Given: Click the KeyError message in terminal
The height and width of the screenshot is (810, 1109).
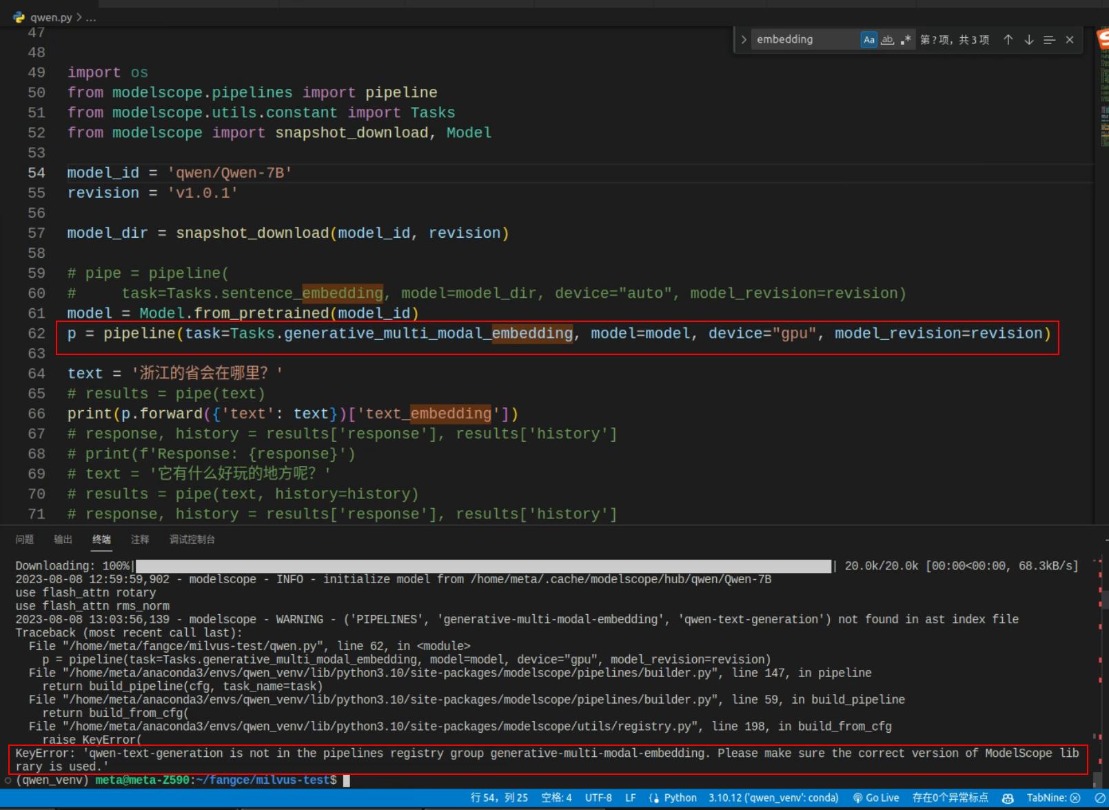Looking at the screenshot, I should [547, 760].
